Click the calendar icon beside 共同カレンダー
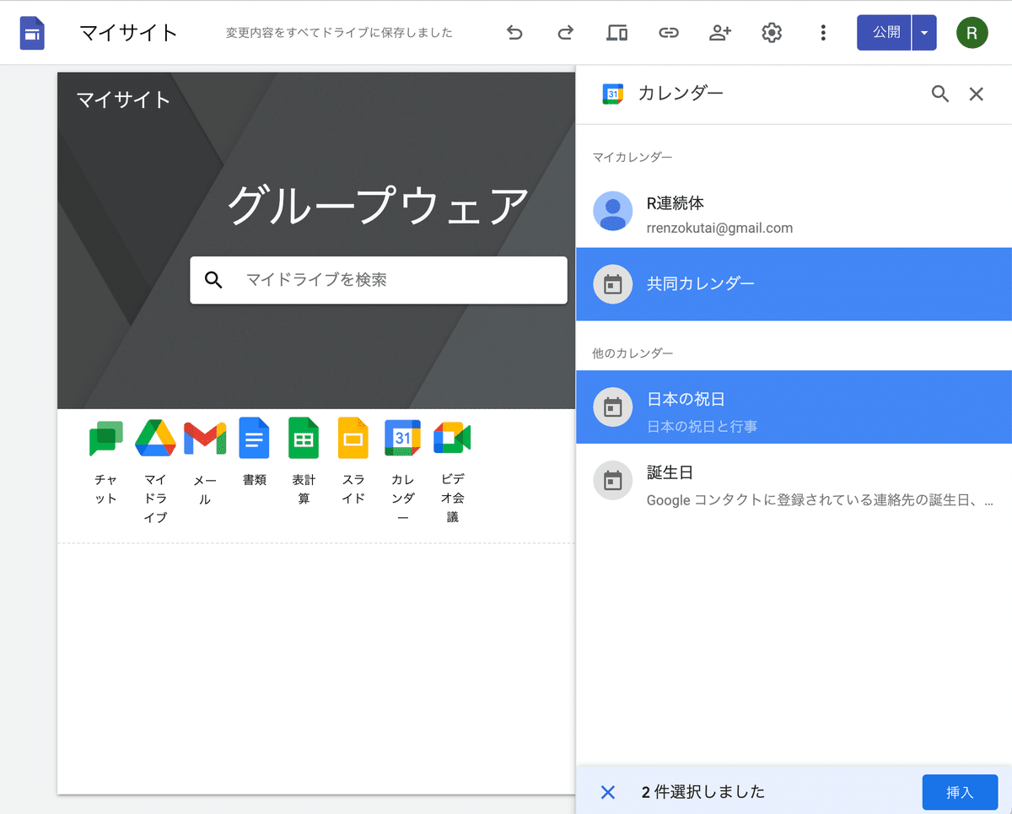 [x=613, y=284]
